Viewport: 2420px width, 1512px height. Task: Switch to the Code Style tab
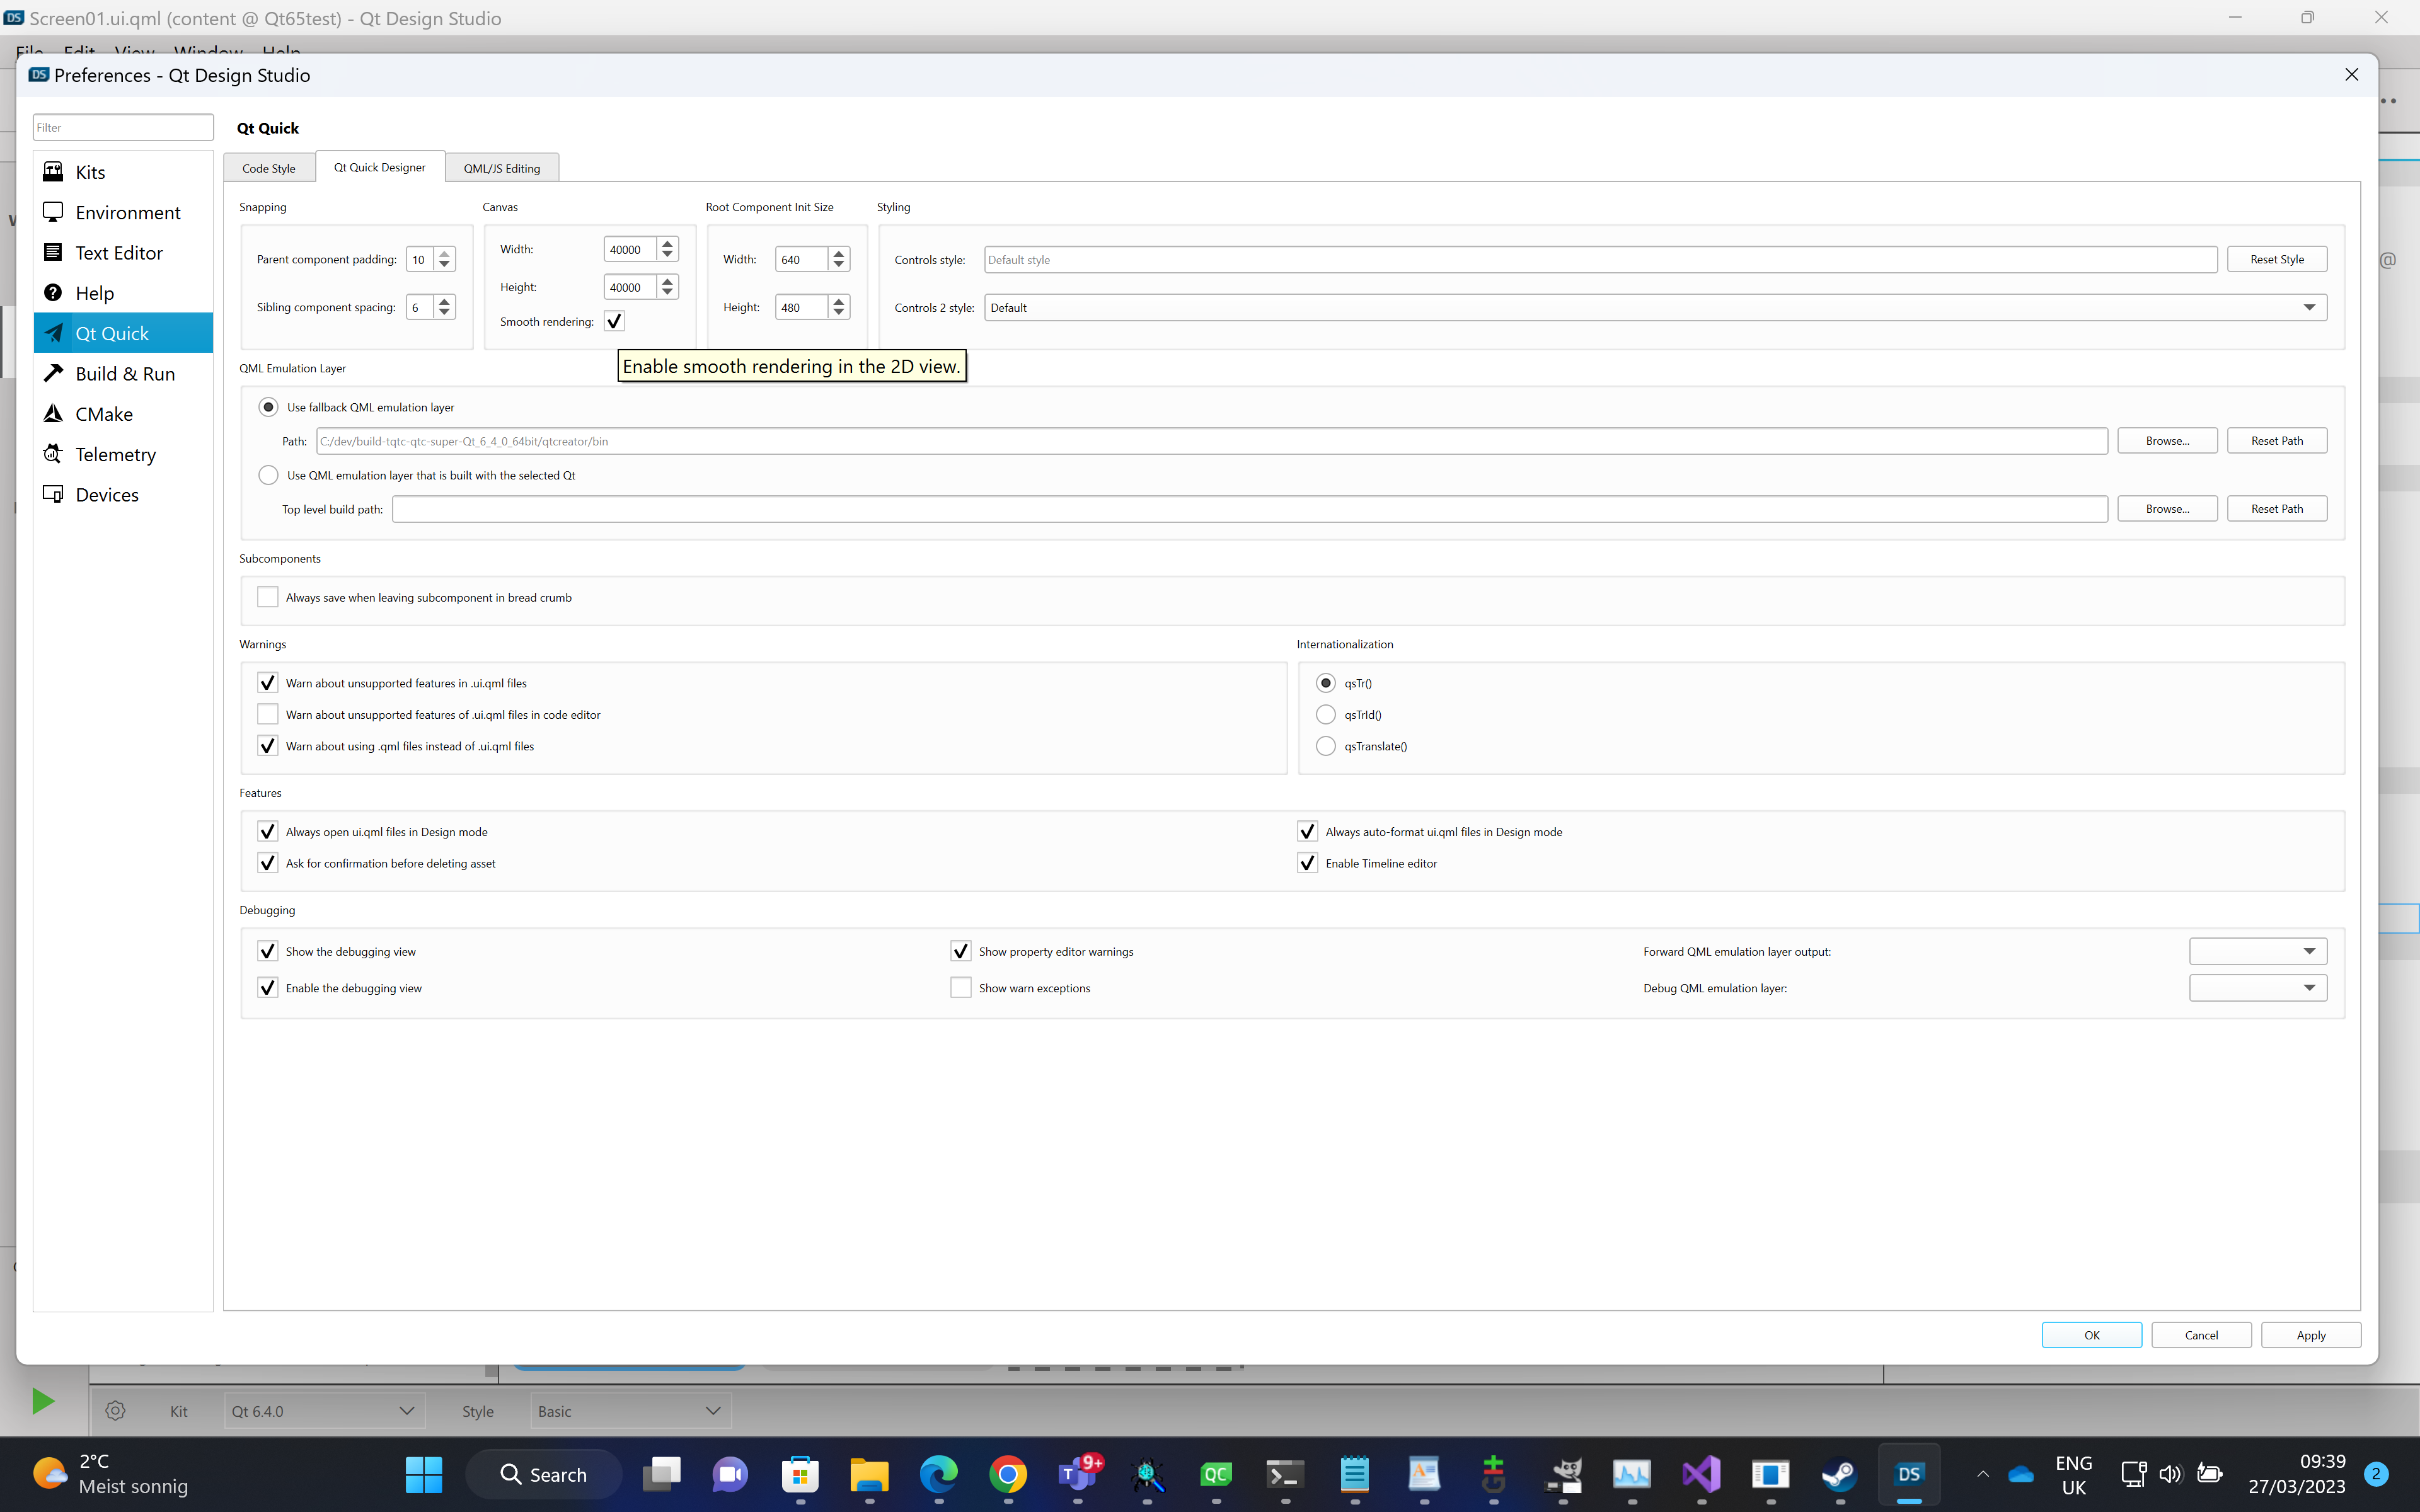click(268, 168)
